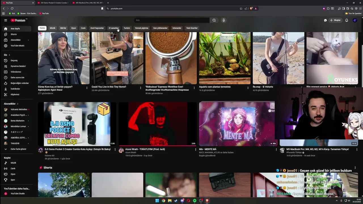Expand Daha fazla göster subscriptions
363x204 pixels.
point(17,149)
